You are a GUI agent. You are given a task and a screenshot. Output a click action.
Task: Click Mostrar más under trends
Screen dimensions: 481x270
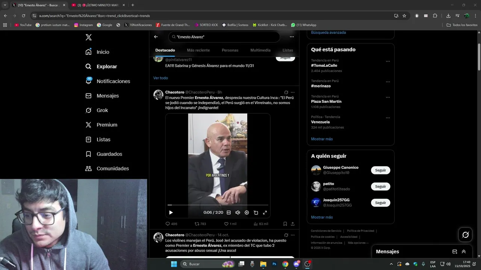[322, 139]
